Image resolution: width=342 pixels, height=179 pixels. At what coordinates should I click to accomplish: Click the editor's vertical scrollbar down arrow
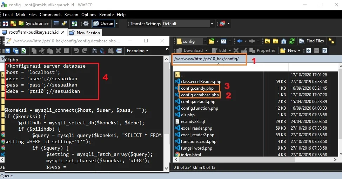click(x=166, y=168)
